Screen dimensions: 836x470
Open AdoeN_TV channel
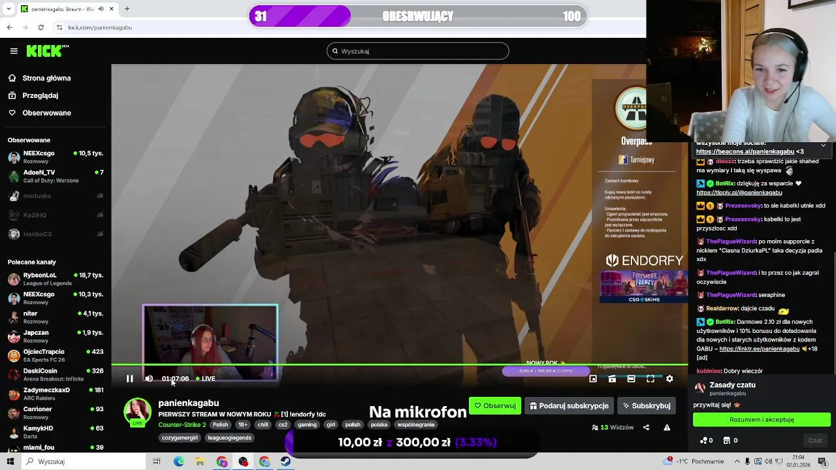(56, 176)
